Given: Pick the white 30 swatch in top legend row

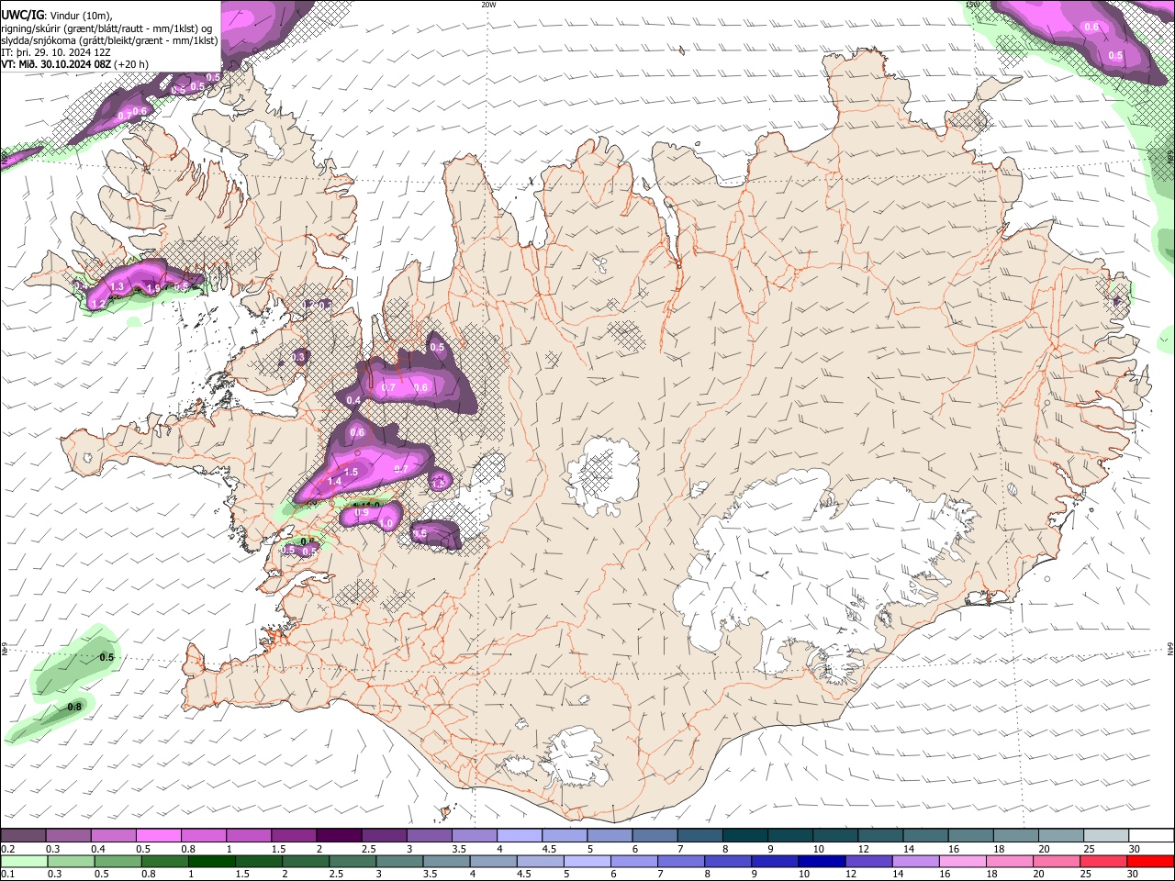Looking at the screenshot, I should pyautogui.click(x=1151, y=836).
